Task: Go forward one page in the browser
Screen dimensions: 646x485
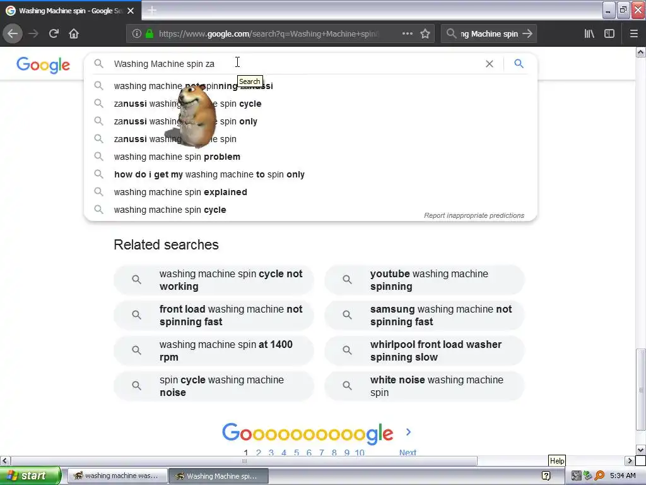Action: tap(33, 33)
